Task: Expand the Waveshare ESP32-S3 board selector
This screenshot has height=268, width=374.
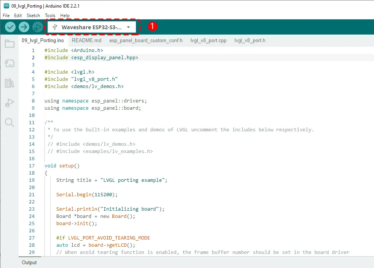Action: click(x=91, y=27)
